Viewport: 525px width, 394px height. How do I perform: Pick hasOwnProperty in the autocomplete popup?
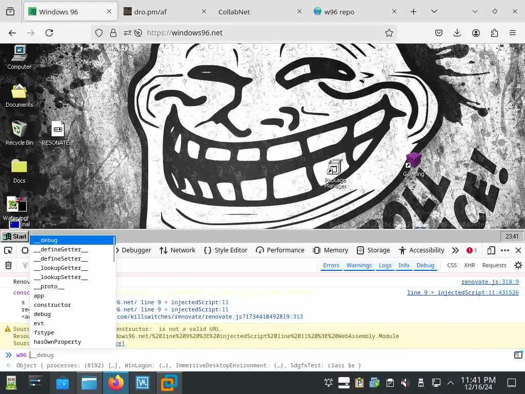pos(72,342)
